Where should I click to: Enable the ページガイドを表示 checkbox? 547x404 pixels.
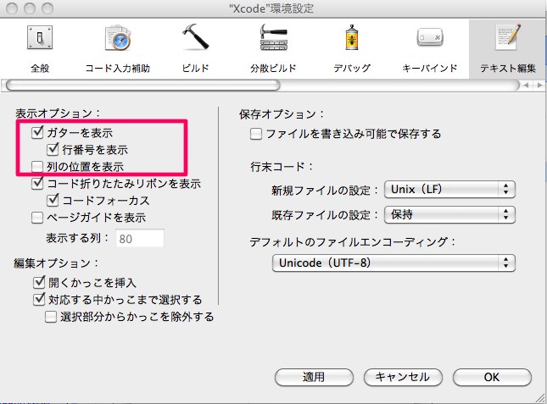click(x=37, y=218)
